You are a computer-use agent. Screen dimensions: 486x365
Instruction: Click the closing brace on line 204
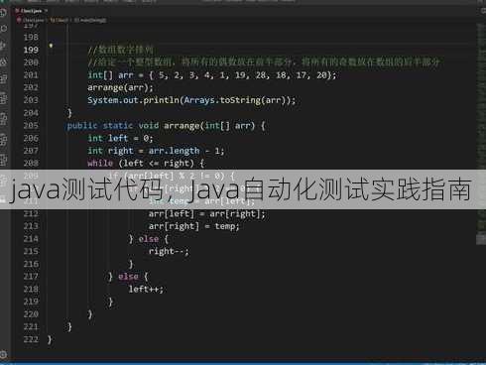click(69, 113)
